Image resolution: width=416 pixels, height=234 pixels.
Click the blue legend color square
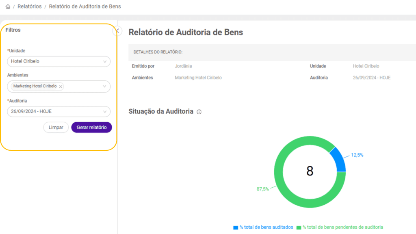point(236,227)
